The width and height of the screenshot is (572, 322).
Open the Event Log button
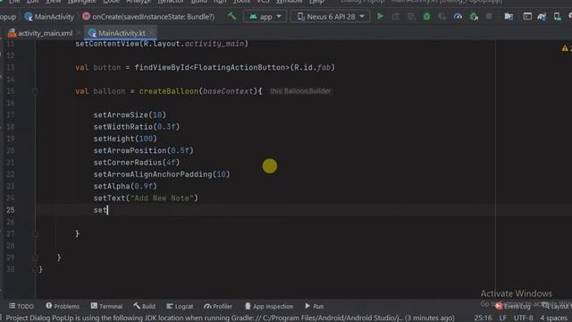point(513,307)
